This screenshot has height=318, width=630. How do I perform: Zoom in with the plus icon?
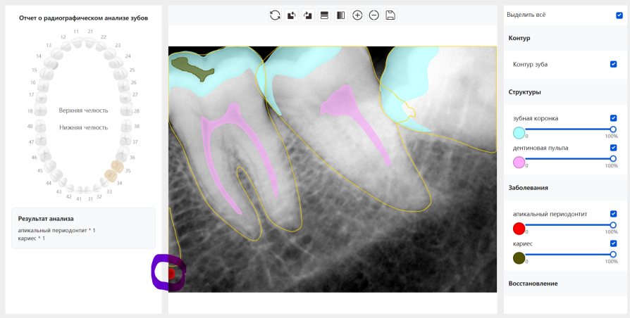[x=357, y=15]
